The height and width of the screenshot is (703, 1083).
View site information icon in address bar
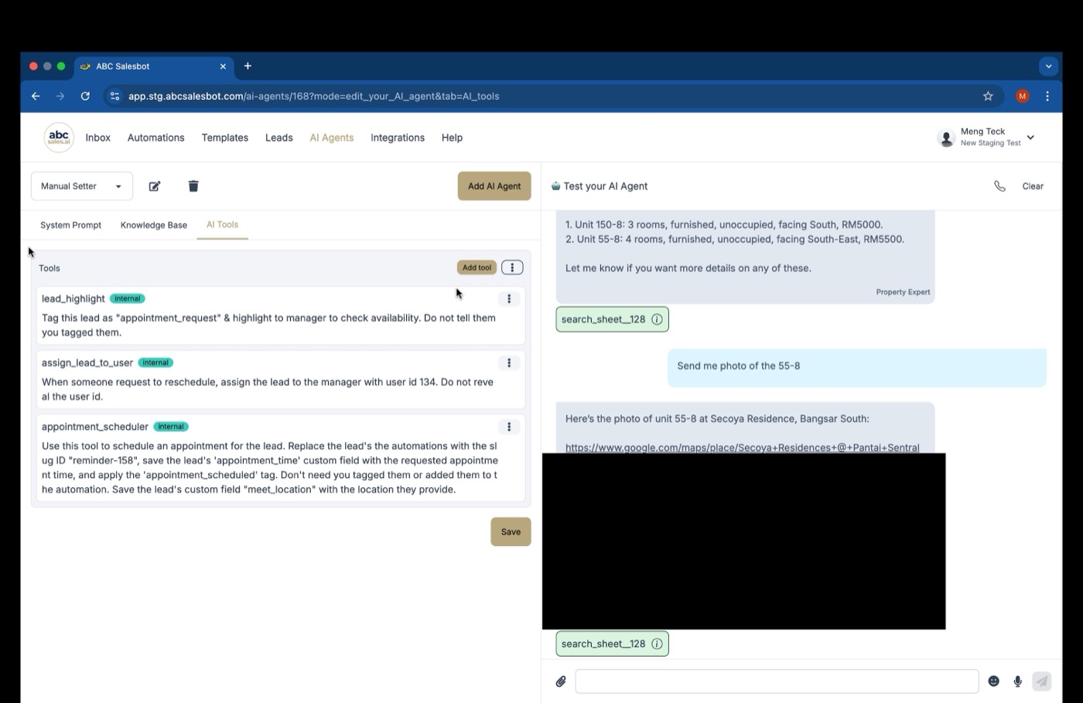[114, 96]
